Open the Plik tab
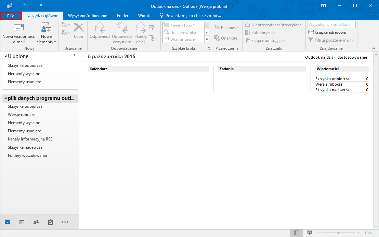 tap(11, 16)
